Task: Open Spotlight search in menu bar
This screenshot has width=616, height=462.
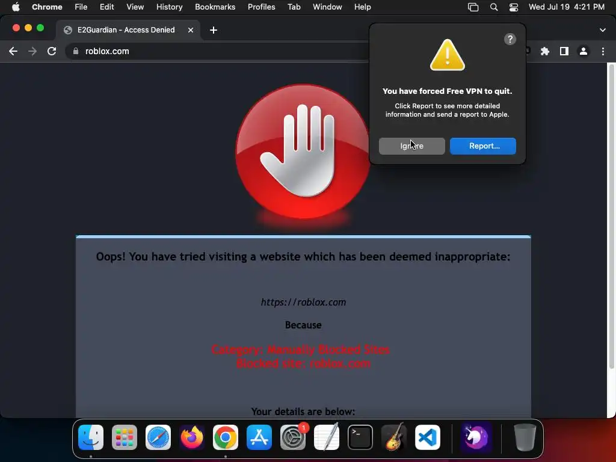Action: click(494, 7)
